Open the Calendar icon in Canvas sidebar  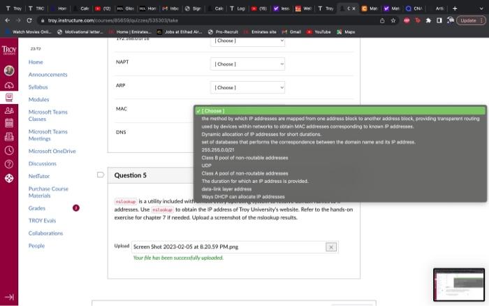click(x=9, y=123)
